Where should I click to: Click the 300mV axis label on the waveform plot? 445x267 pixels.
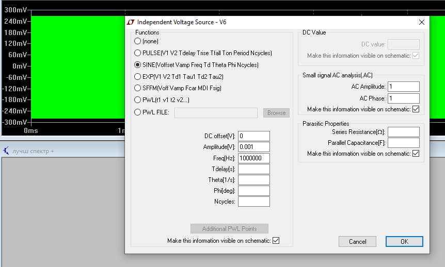15,10
